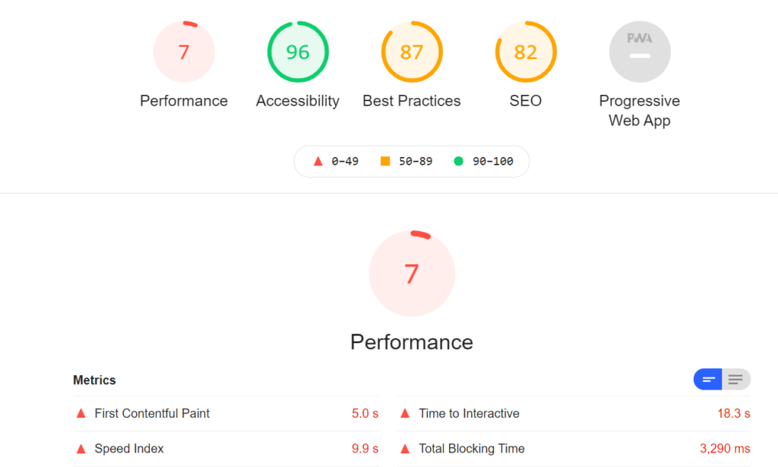
Task: Select the Best Practices gauge scoring 87
Action: coord(412,52)
